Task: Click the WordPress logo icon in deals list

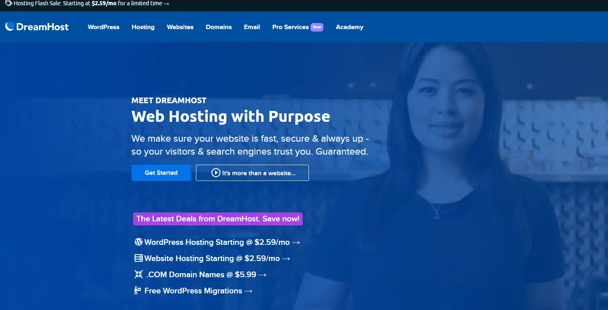Action: point(138,242)
